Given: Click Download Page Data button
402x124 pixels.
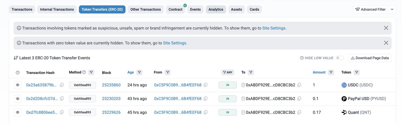Looking at the screenshot, I should pos(370,58).
